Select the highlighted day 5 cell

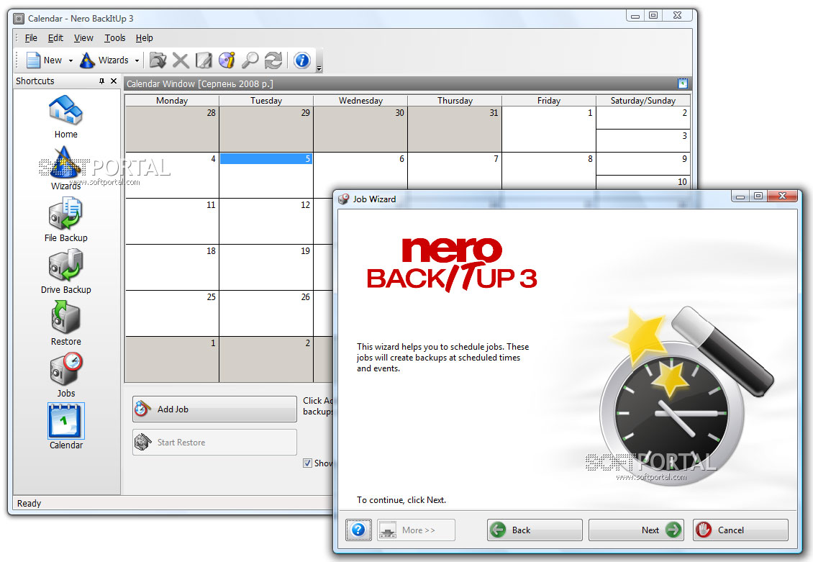point(266,176)
